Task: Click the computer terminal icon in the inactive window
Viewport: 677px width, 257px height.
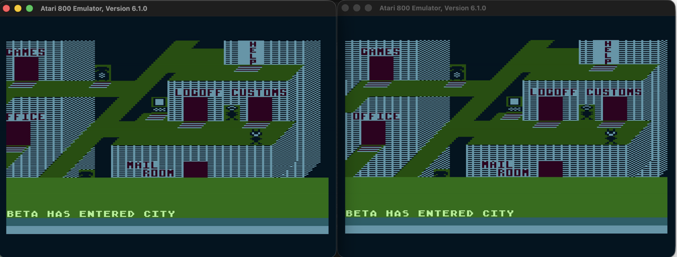Action: 514,105
